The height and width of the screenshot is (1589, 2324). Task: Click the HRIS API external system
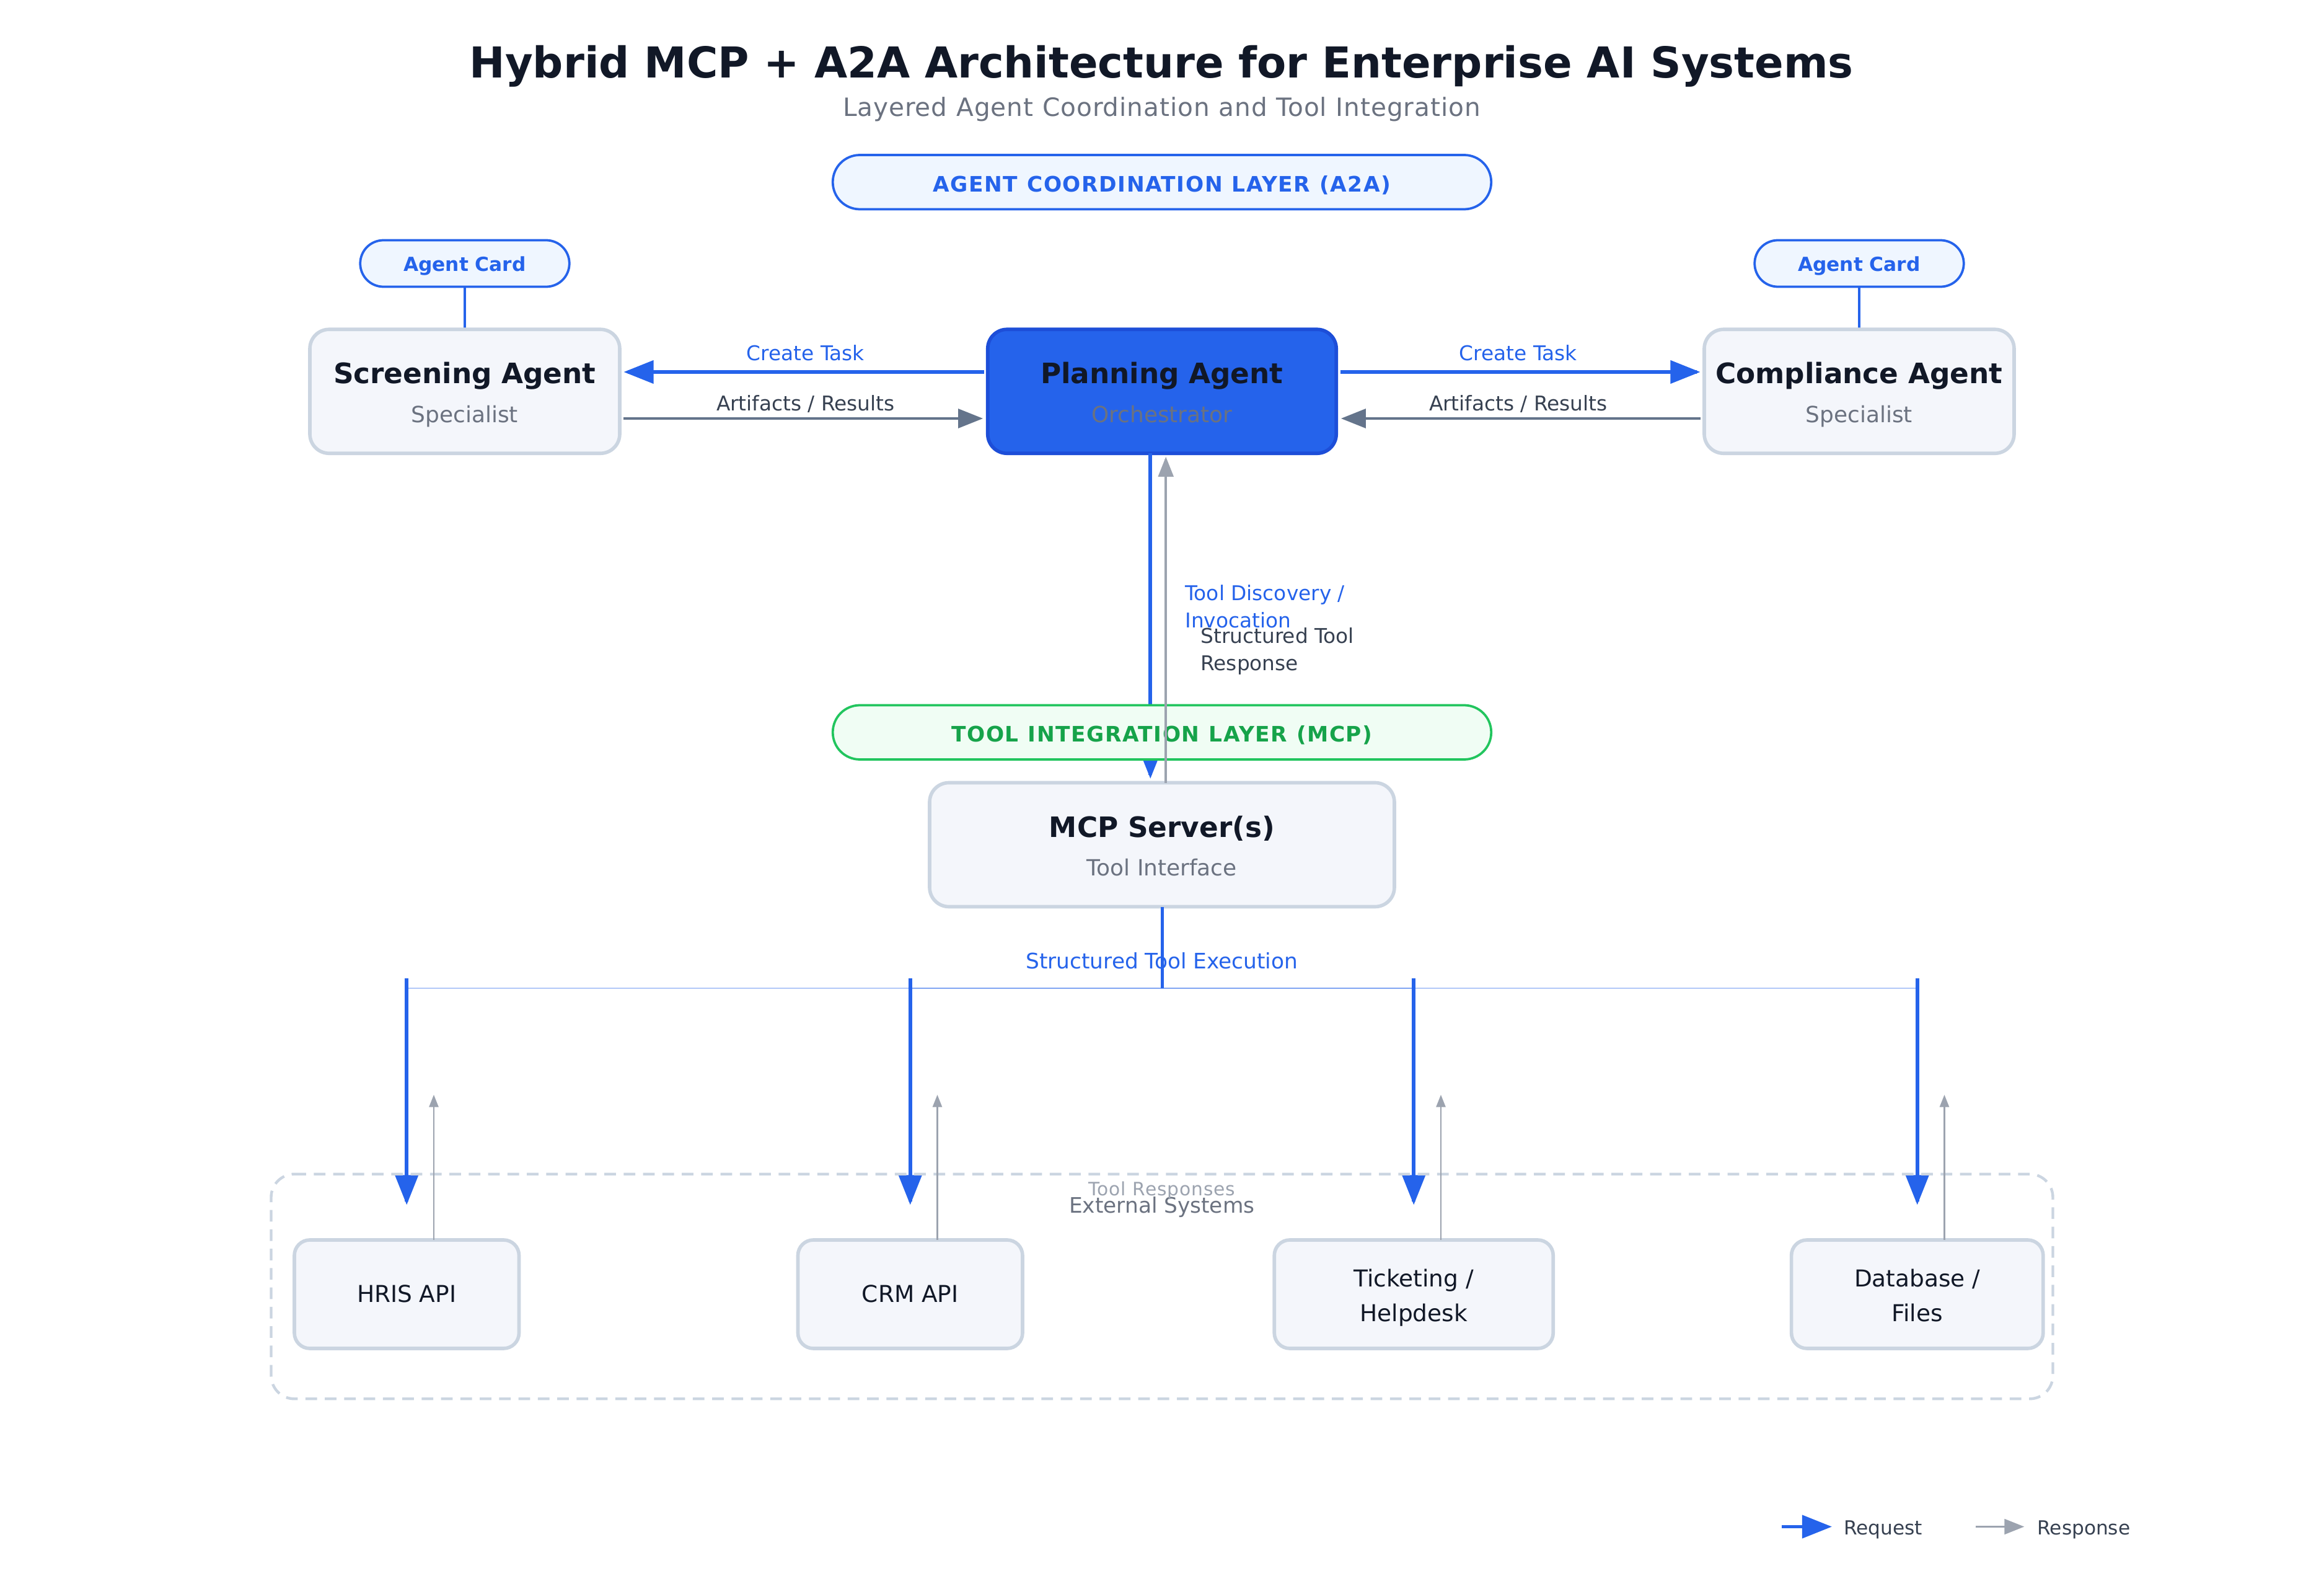point(405,1294)
